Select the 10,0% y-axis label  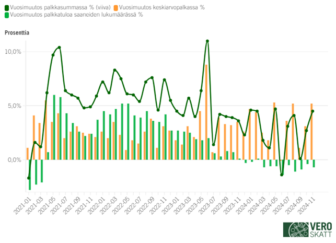coord(13,52)
